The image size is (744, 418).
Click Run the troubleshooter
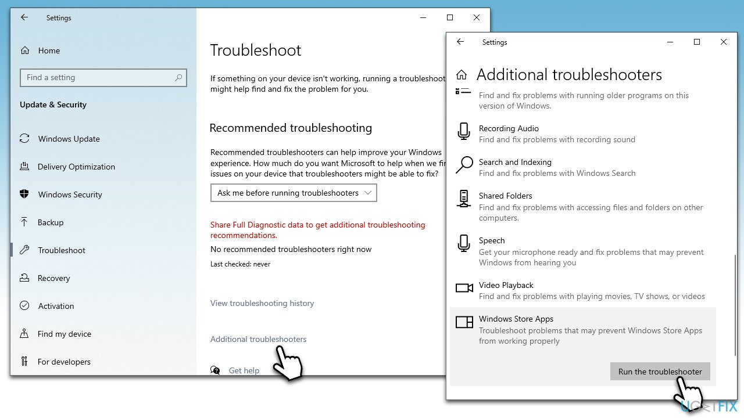pos(660,372)
